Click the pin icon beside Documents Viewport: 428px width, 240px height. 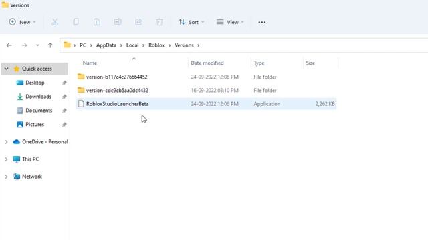[64, 111]
